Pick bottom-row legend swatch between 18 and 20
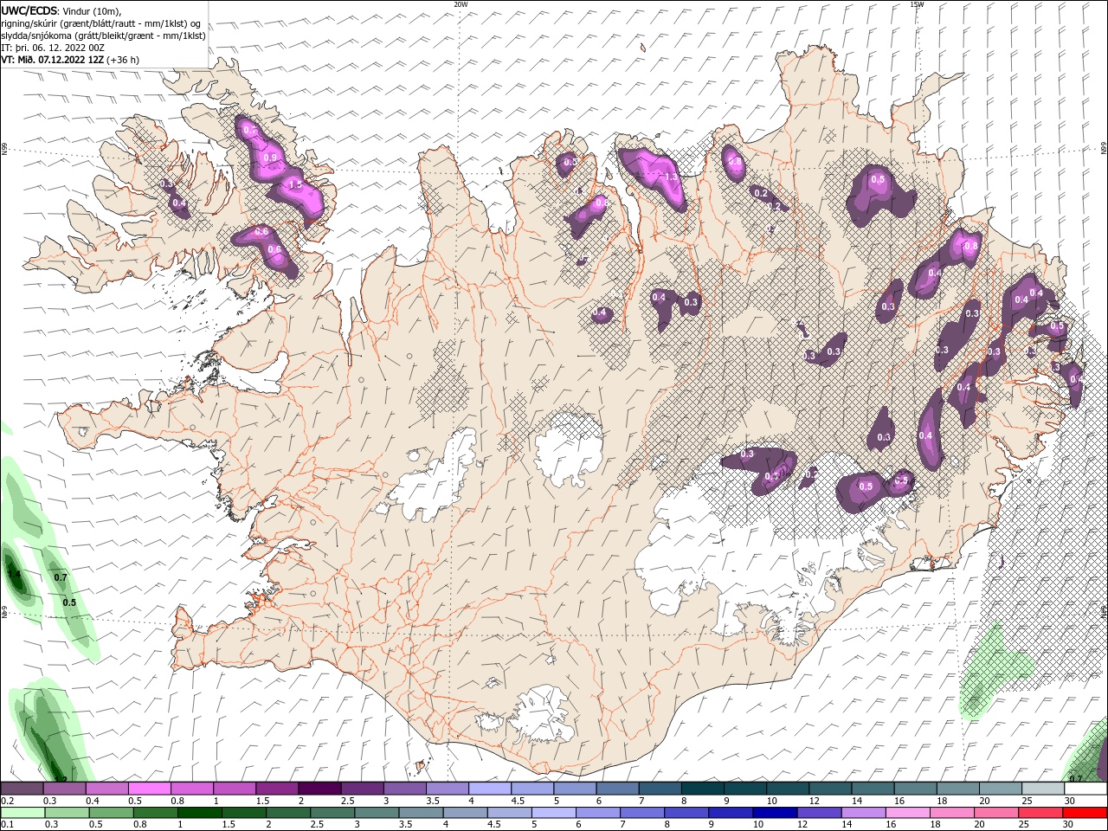The width and height of the screenshot is (1108, 831). pyautogui.click(x=950, y=813)
